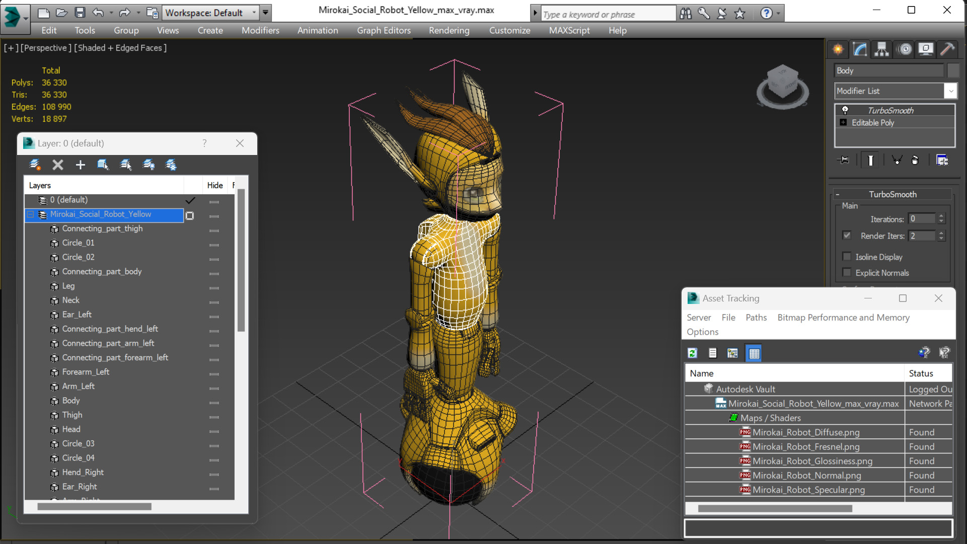
Task: Create new layer with plus icon
Action: [80, 165]
